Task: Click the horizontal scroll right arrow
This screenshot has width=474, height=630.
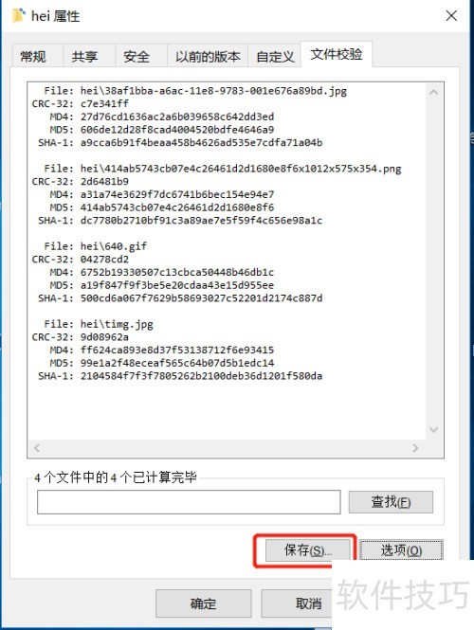Action: [x=416, y=448]
